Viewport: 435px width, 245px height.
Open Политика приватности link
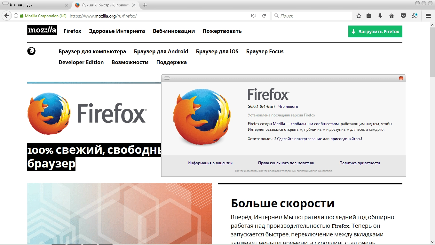click(360, 163)
